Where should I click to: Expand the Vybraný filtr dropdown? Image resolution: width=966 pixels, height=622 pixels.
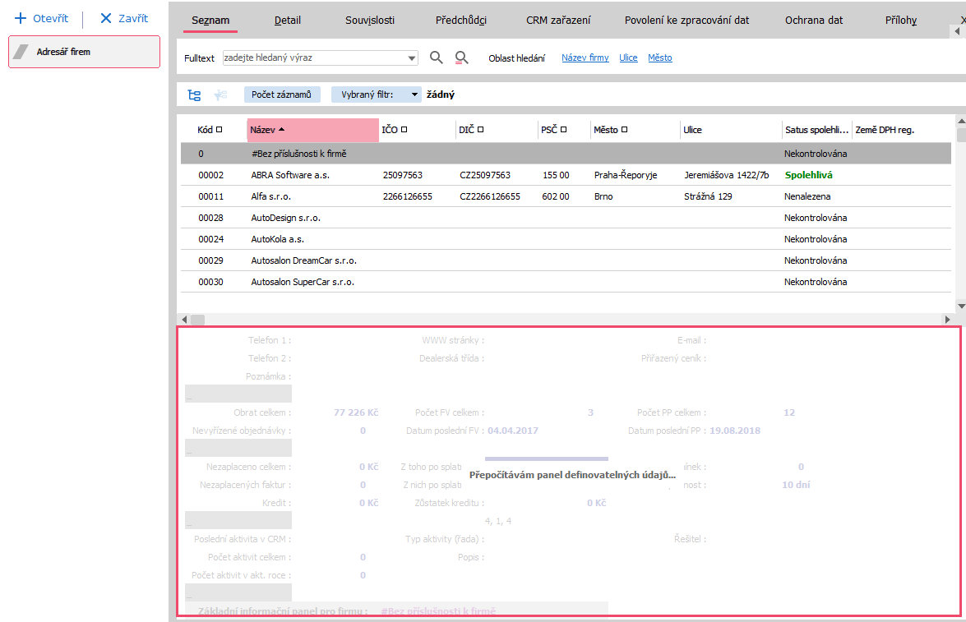point(415,94)
